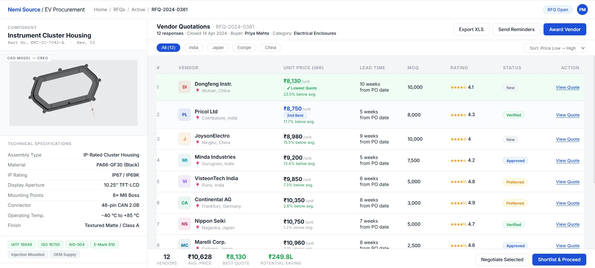595x268 pixels.
Task: Click the Injection Moulded tag
Action: click(x=28, y=254)
